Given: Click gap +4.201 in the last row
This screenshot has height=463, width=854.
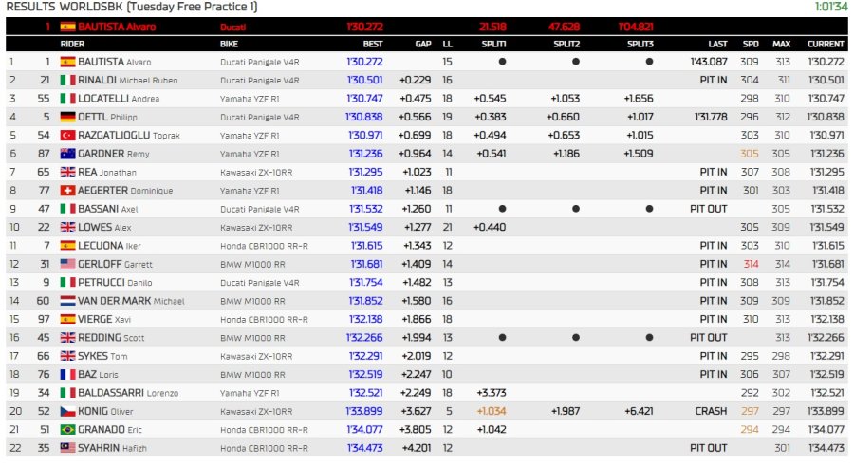Looking at the screenshot, I should [x=415, y=448].
